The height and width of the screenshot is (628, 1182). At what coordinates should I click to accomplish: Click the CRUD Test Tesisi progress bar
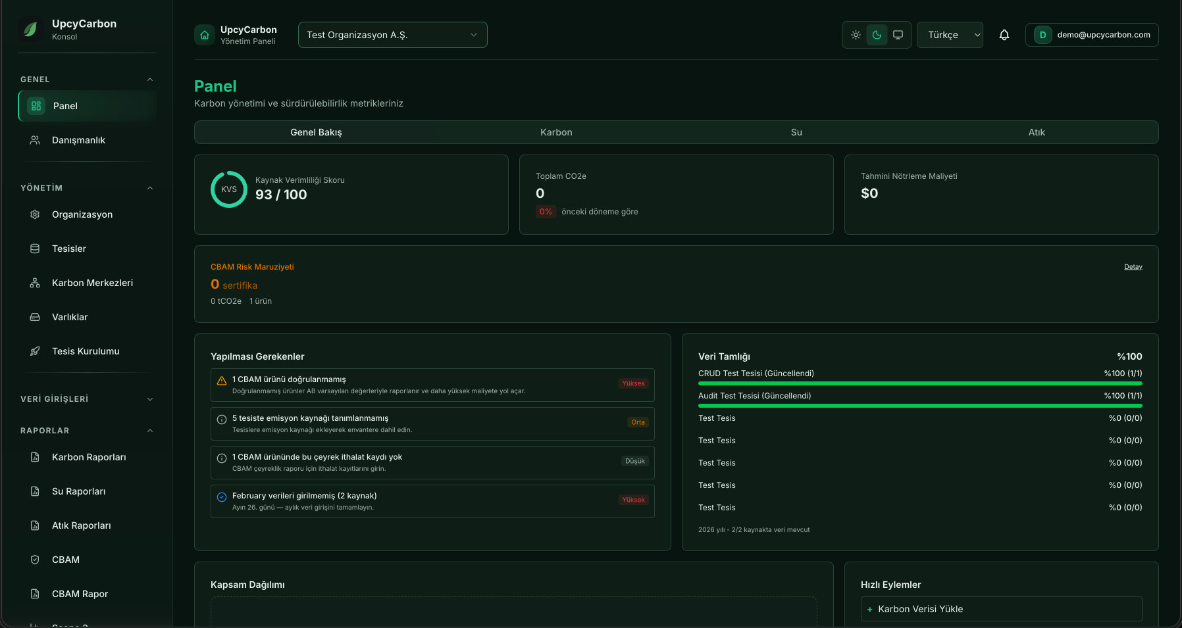[x=920, y=383]
